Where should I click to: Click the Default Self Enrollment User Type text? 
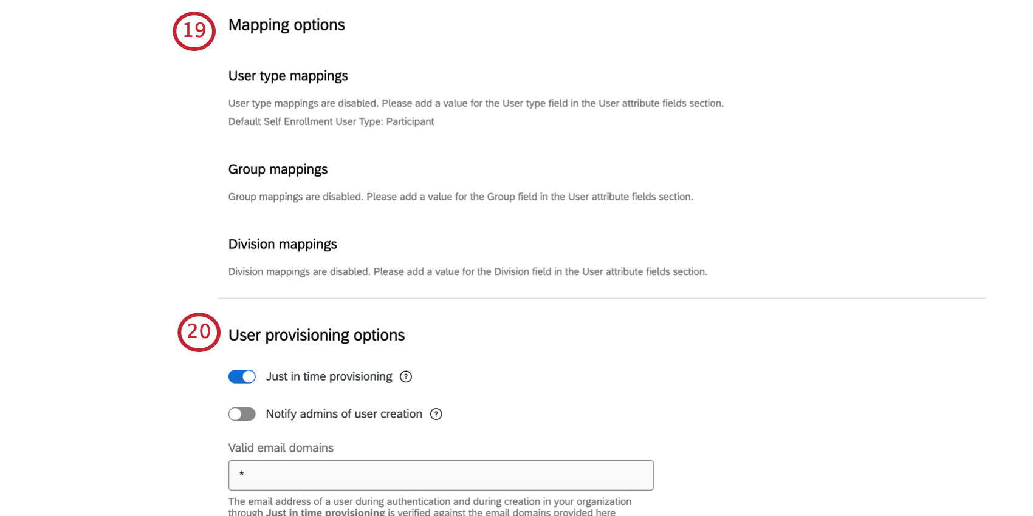click(331, 121)
